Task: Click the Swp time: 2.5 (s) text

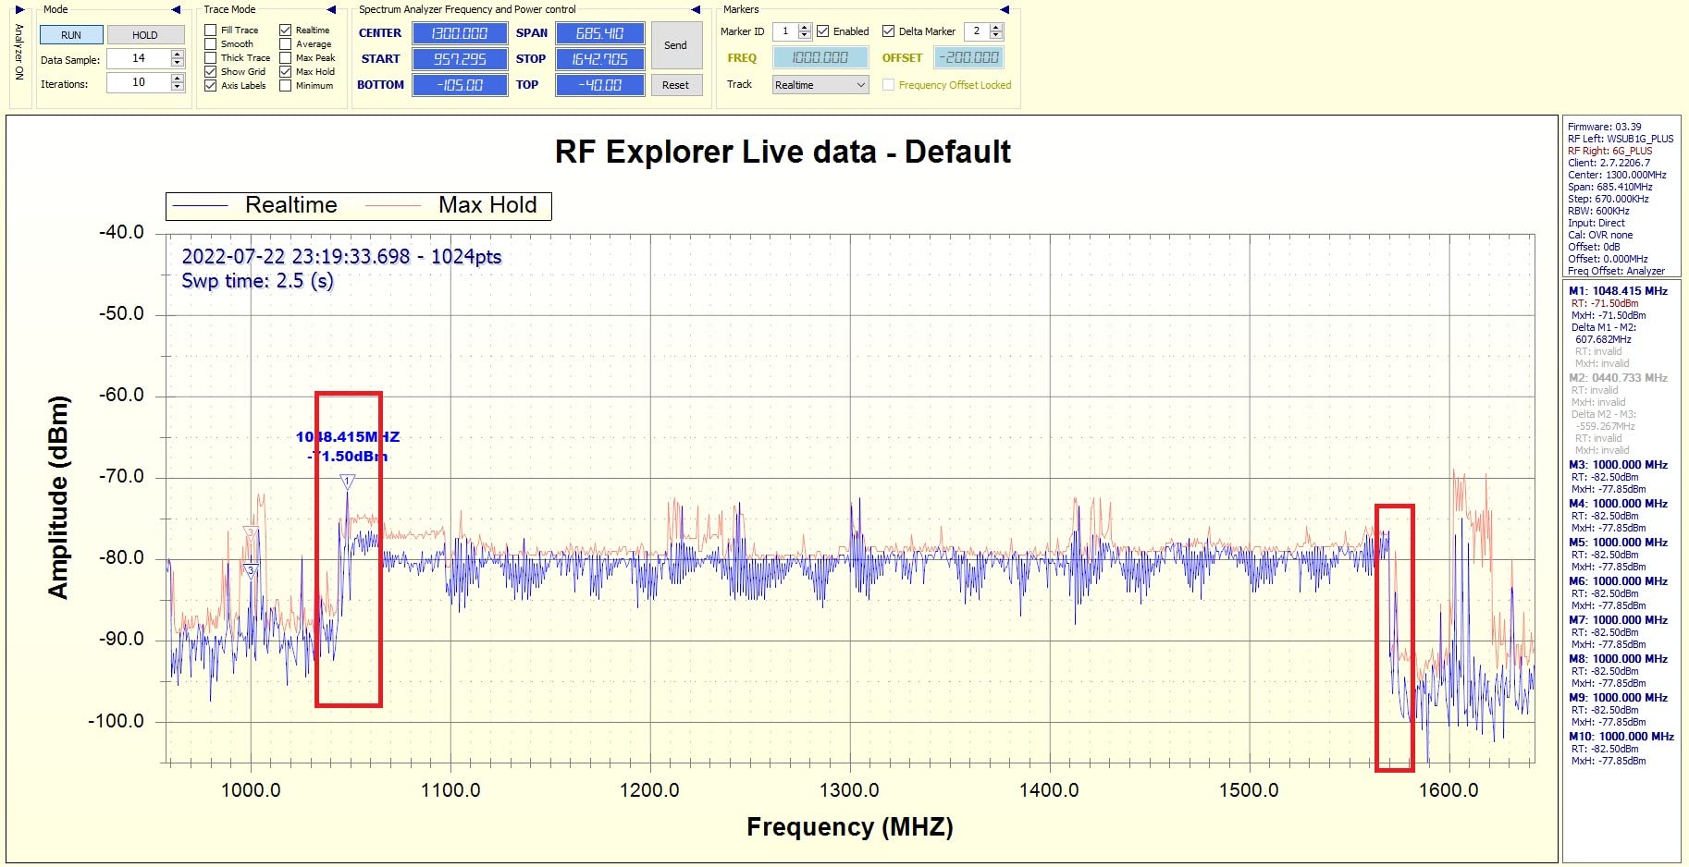Action: click(x=257, y=281)
